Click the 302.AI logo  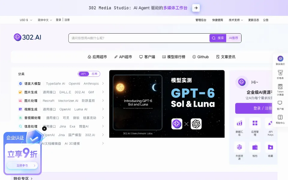[x=28, y=37]
